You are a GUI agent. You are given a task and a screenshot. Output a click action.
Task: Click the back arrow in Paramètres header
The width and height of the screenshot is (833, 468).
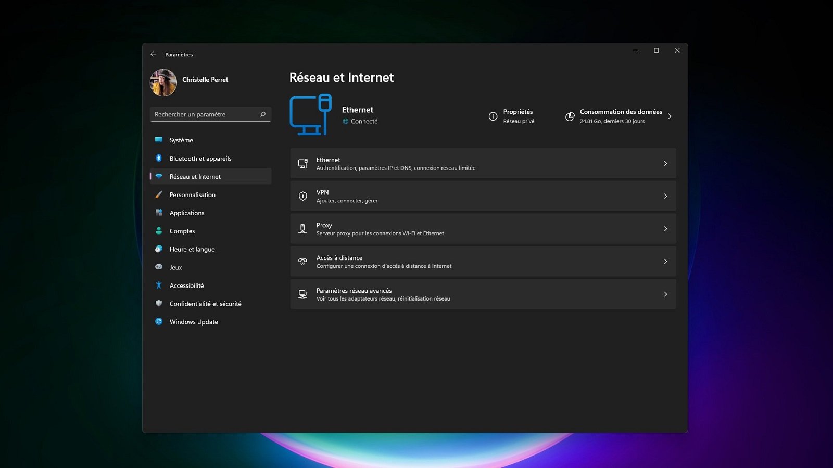pos(153,54)
